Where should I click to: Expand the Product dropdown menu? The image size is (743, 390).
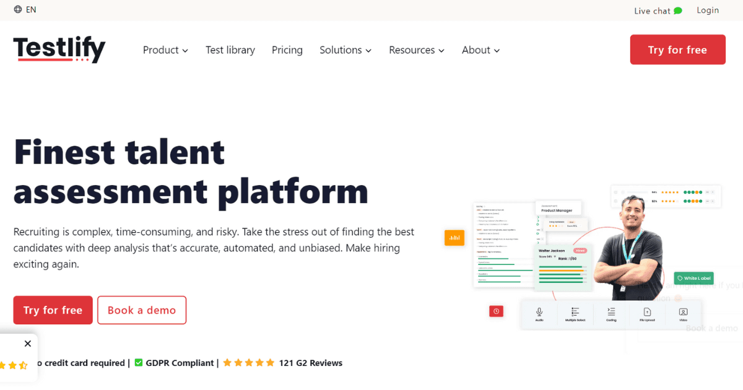[x=165, y=50]
